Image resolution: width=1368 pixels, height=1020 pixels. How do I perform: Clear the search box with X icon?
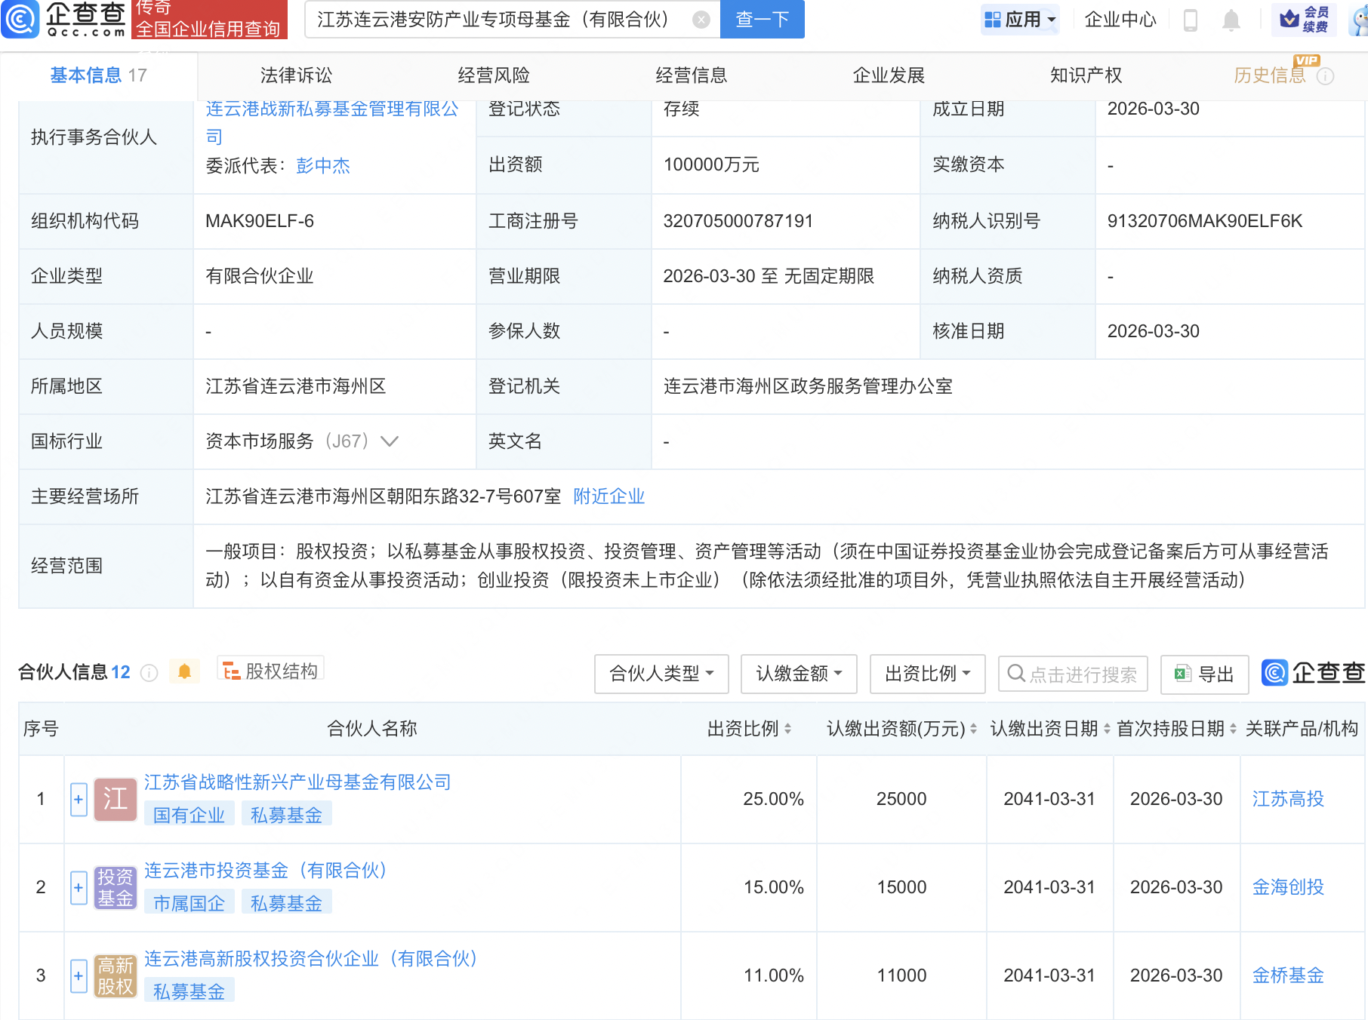pyautogui.click(x=701, y=20)
